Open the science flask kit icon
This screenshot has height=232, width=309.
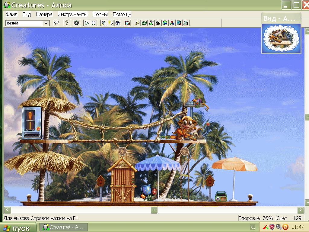(151, 23)
